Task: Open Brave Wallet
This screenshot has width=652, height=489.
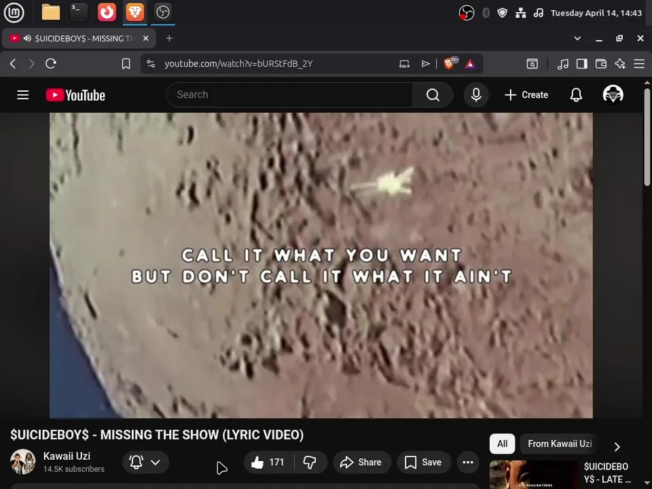Action: 601,64
